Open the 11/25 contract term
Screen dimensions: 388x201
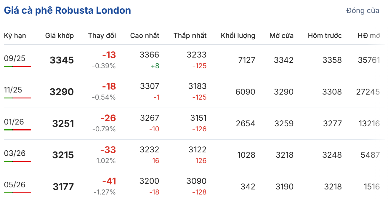(13, 90)
